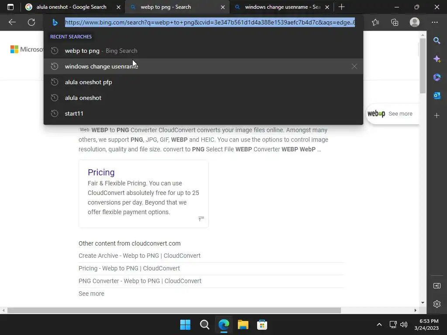
Task: Click the webp See more chip
Action: tap(392, 114)
